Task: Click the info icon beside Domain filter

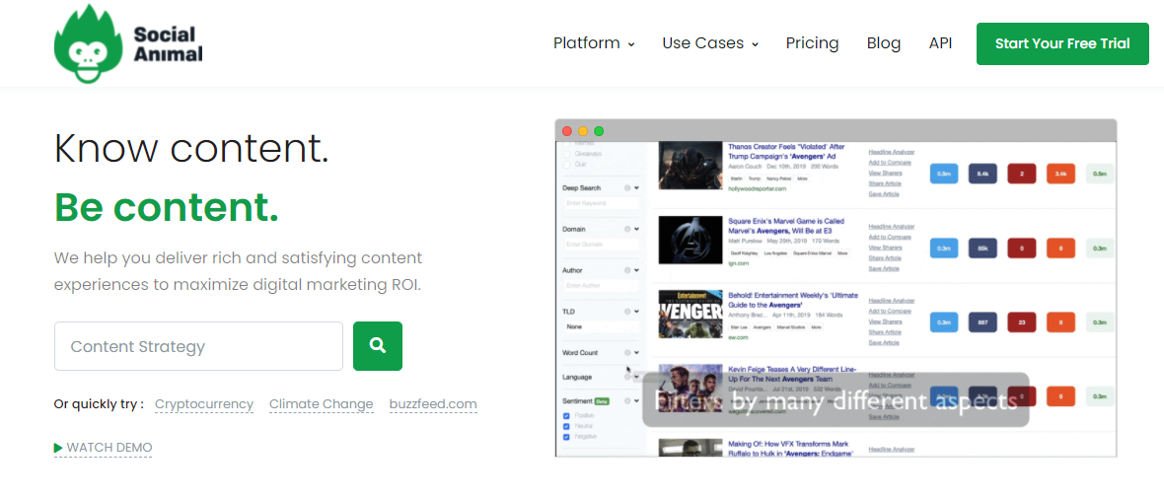Action: pyautogui.click(x=627, y=229)
